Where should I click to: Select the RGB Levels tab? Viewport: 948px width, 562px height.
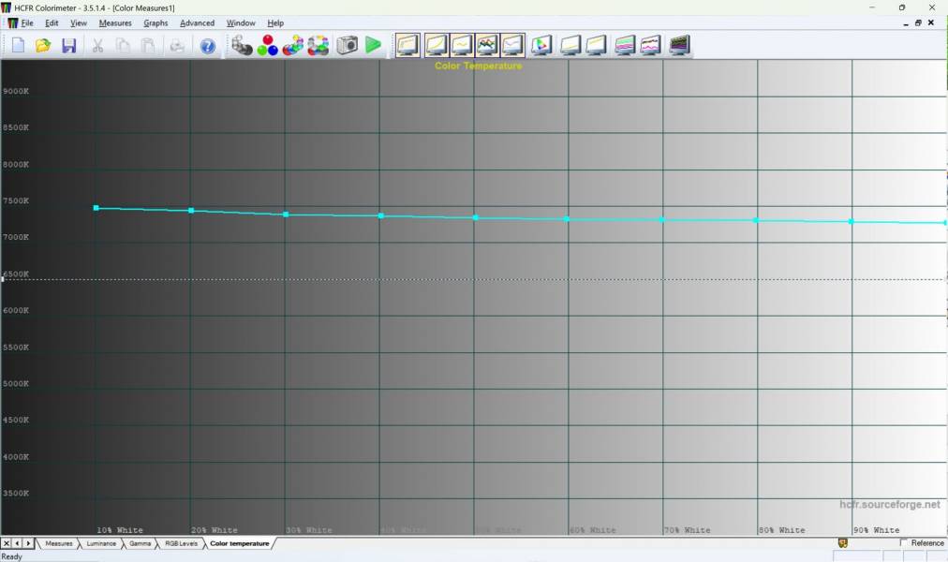(181, 543)
